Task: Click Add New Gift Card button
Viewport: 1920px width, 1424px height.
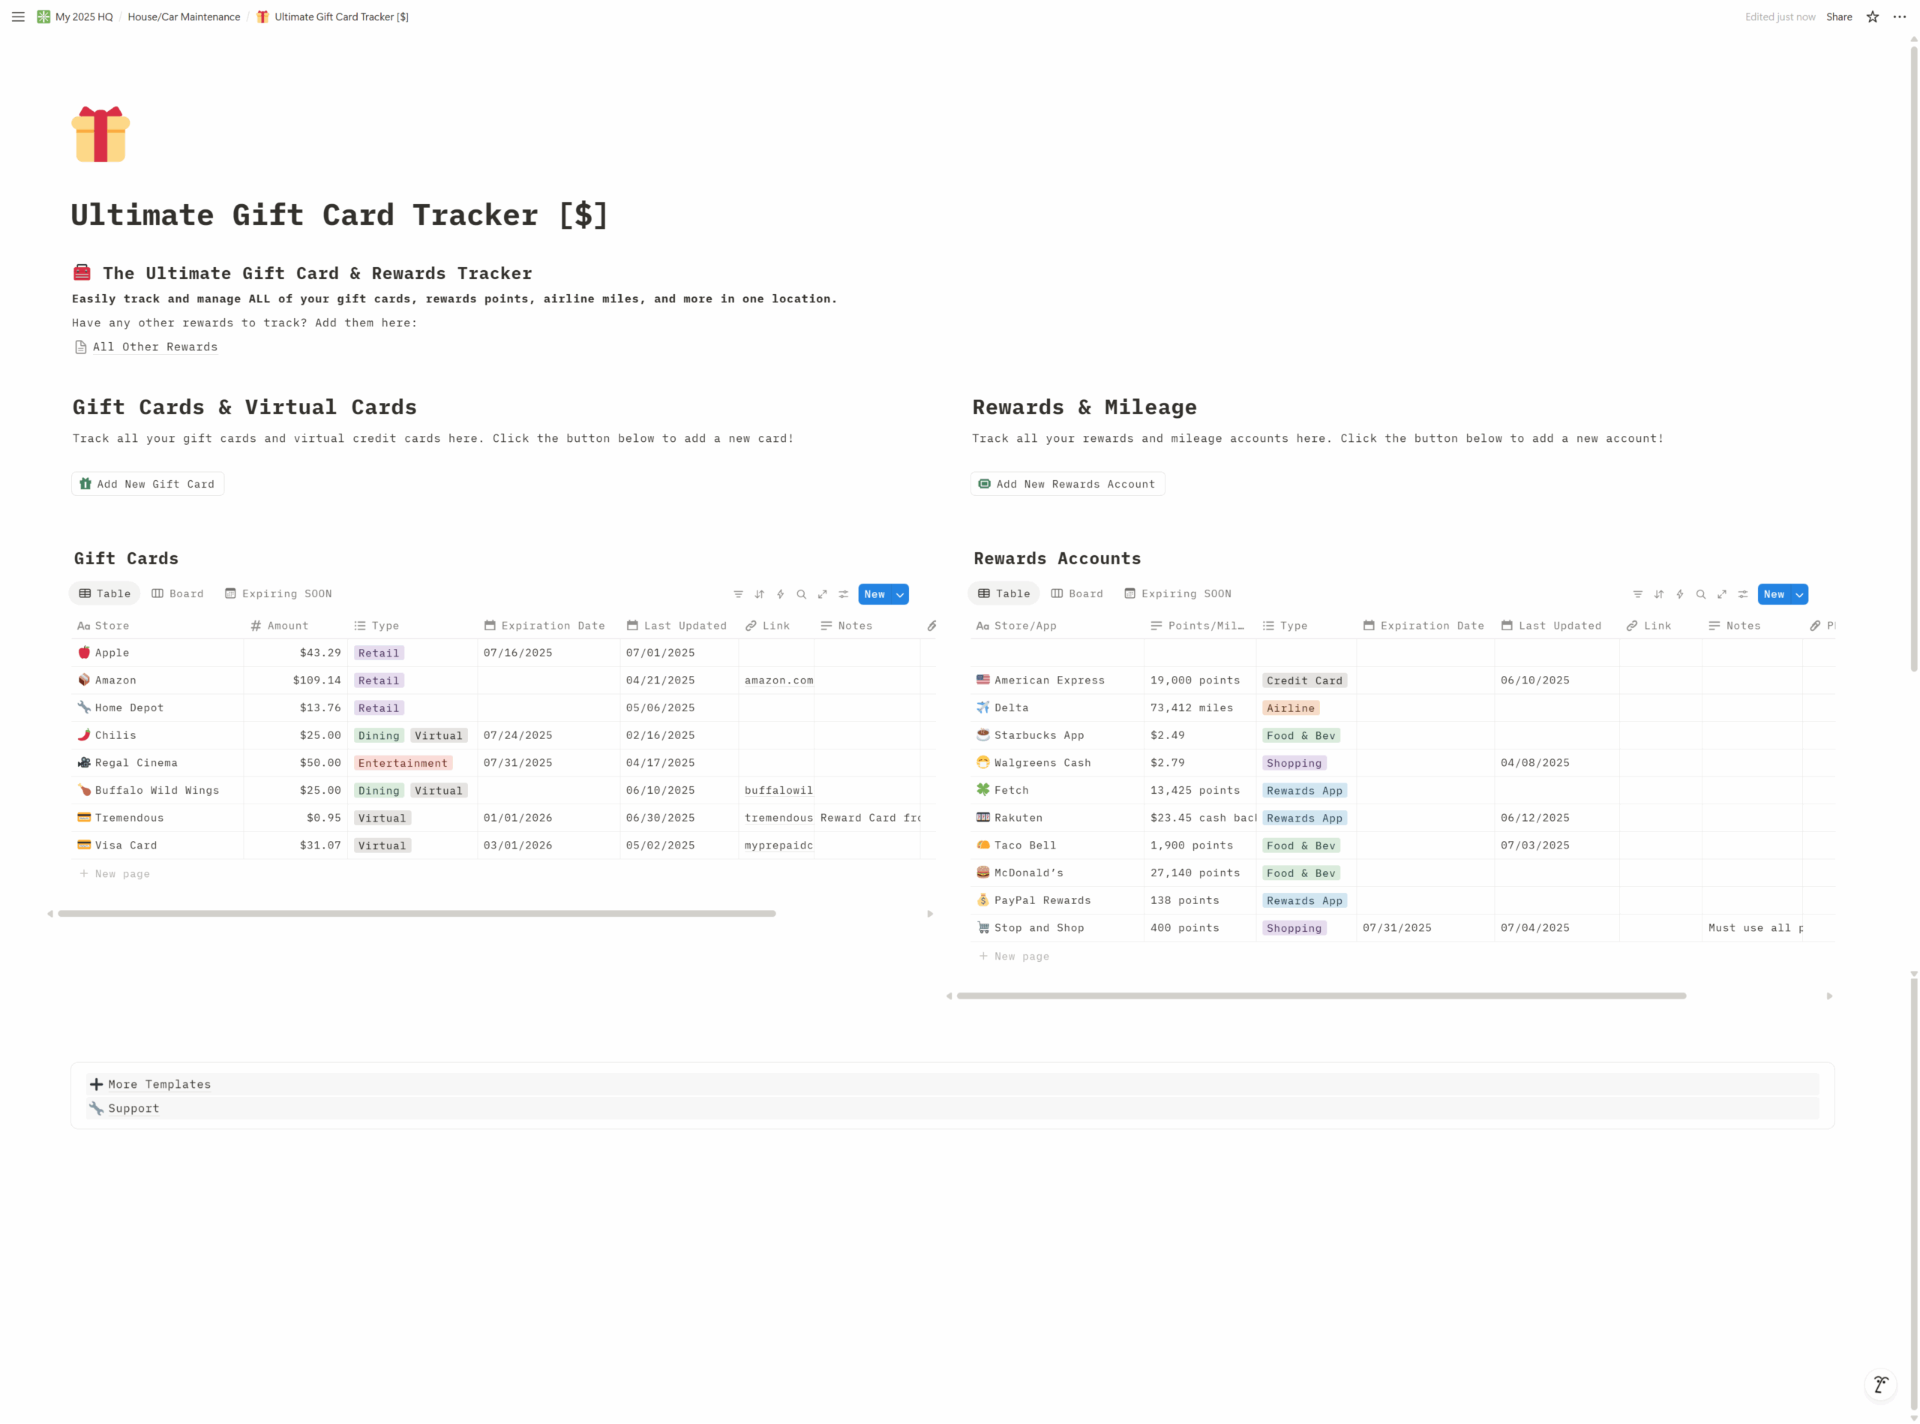Action: coord(147,484)
